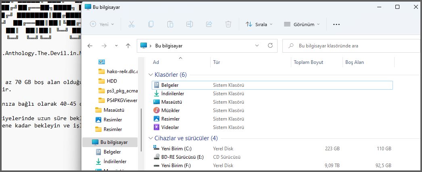
Task: Collapse the Klasörler (6) group
Action: coord(150,75)
